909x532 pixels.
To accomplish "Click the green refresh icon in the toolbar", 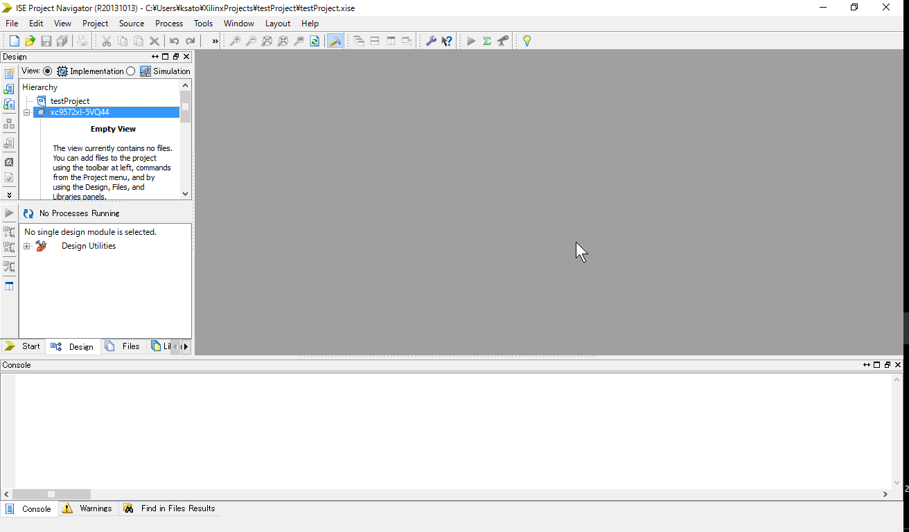I will point(315,42).
